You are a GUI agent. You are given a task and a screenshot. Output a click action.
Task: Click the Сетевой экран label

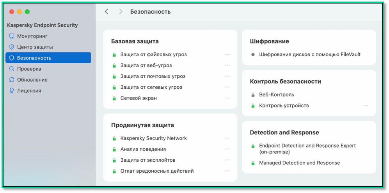click(x=139, y=98)
